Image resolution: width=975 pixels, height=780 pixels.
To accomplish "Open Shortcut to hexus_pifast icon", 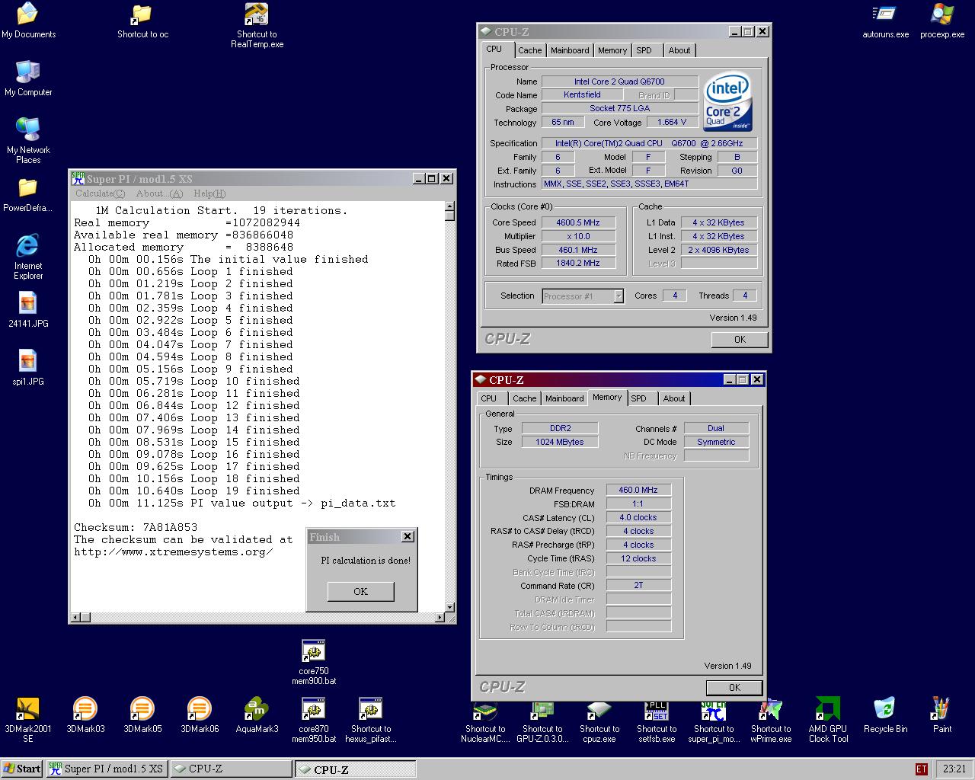I will point(371,720).
